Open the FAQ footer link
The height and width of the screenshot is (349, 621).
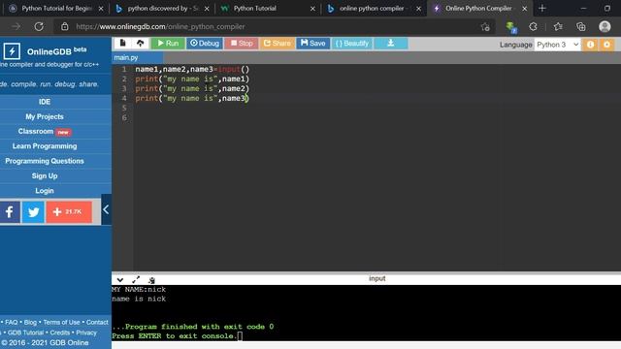[x=11, y=323]
